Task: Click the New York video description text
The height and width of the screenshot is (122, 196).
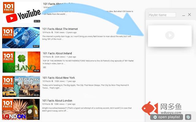Action: [x=86, y=87]
